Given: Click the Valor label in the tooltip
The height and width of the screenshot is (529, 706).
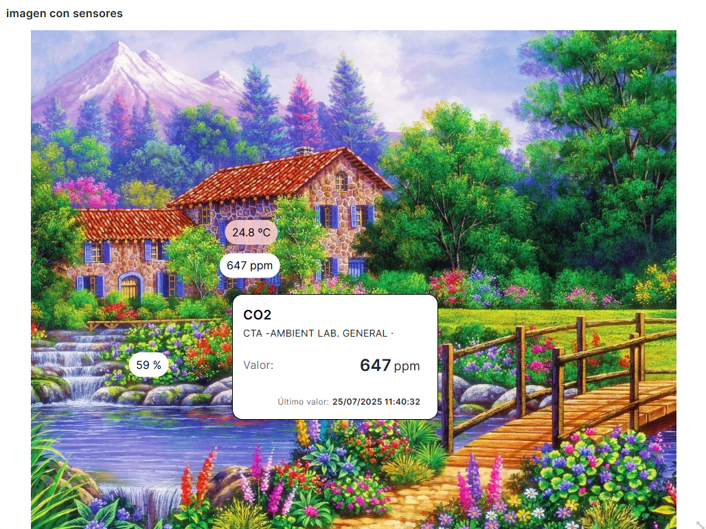Looking at the screenshot, I should [x=258, y=365].
